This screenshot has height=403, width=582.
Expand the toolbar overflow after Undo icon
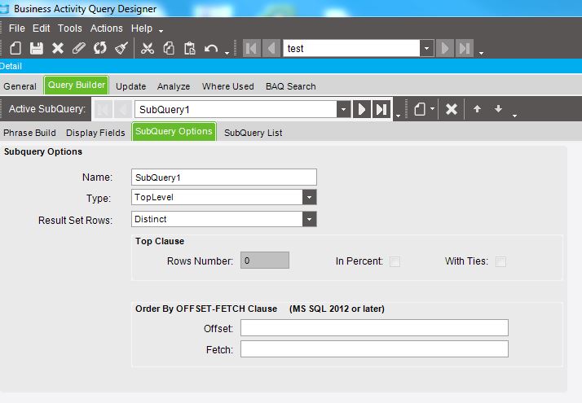(x=227, y=54)
